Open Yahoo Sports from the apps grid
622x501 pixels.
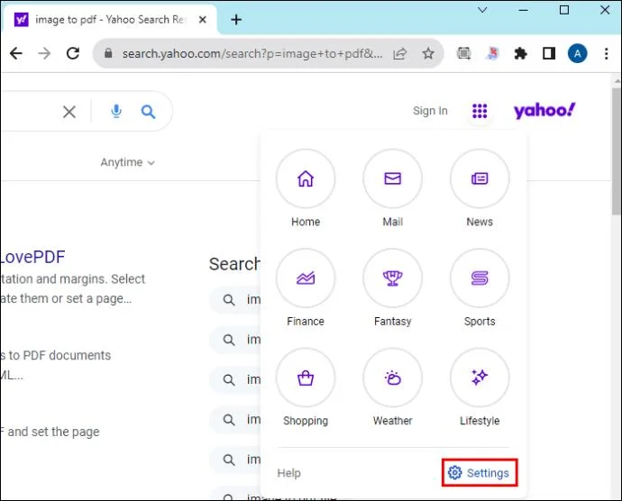tap(480, 278)
